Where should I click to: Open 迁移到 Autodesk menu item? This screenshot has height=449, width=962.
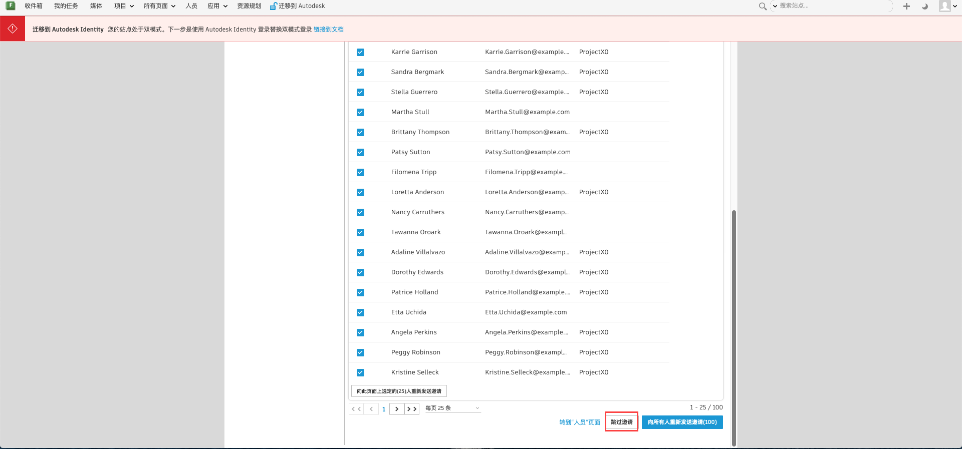click(297, 6)
